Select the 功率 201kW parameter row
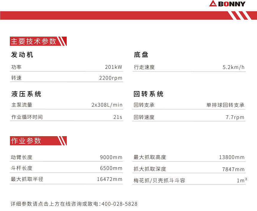This screenshot has width=257, height=211. point(66,66)
